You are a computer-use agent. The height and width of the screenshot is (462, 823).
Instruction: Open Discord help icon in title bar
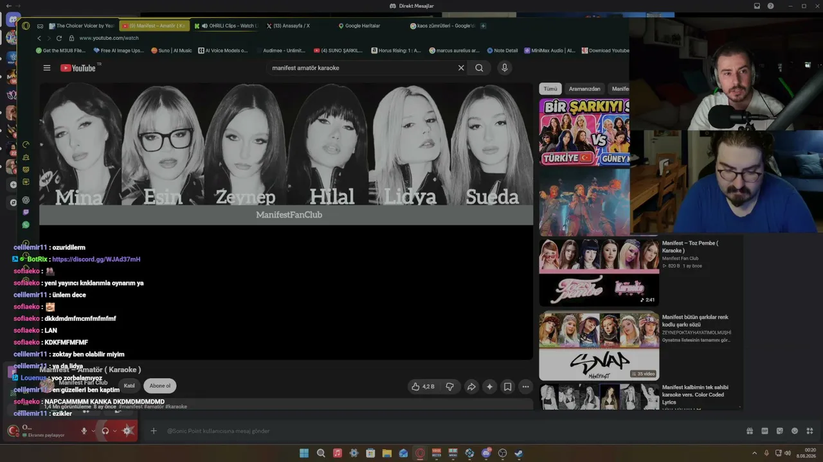coord(771,6)
